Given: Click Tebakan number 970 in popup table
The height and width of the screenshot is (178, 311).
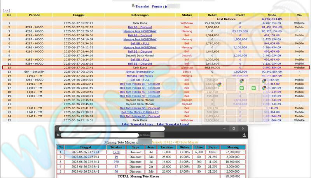Looking at the screenshot, I should coord(116,162).
